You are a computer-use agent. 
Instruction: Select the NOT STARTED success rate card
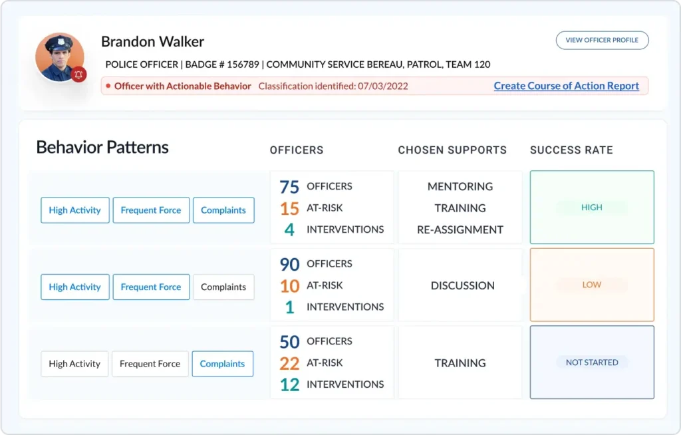coord(592,362)
